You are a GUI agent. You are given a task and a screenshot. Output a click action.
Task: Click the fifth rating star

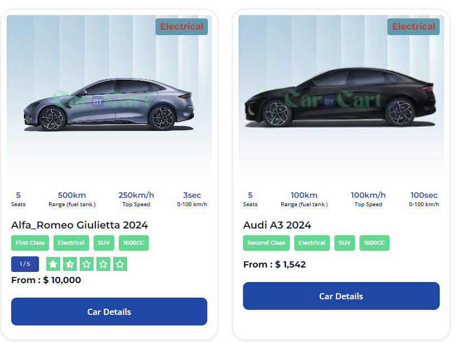120,264
